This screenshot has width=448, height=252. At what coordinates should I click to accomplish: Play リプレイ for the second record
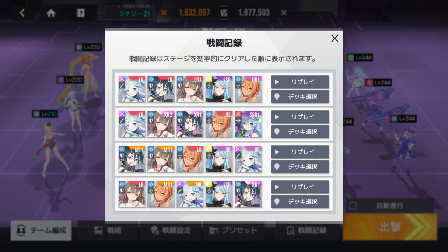coord(300,117)
